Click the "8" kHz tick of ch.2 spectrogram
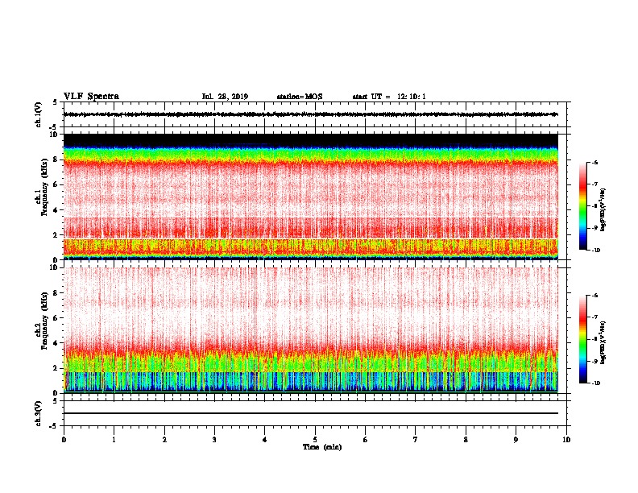Image resolution: width=638 pixels, height=493 pixels. click(x=56, y=293)
